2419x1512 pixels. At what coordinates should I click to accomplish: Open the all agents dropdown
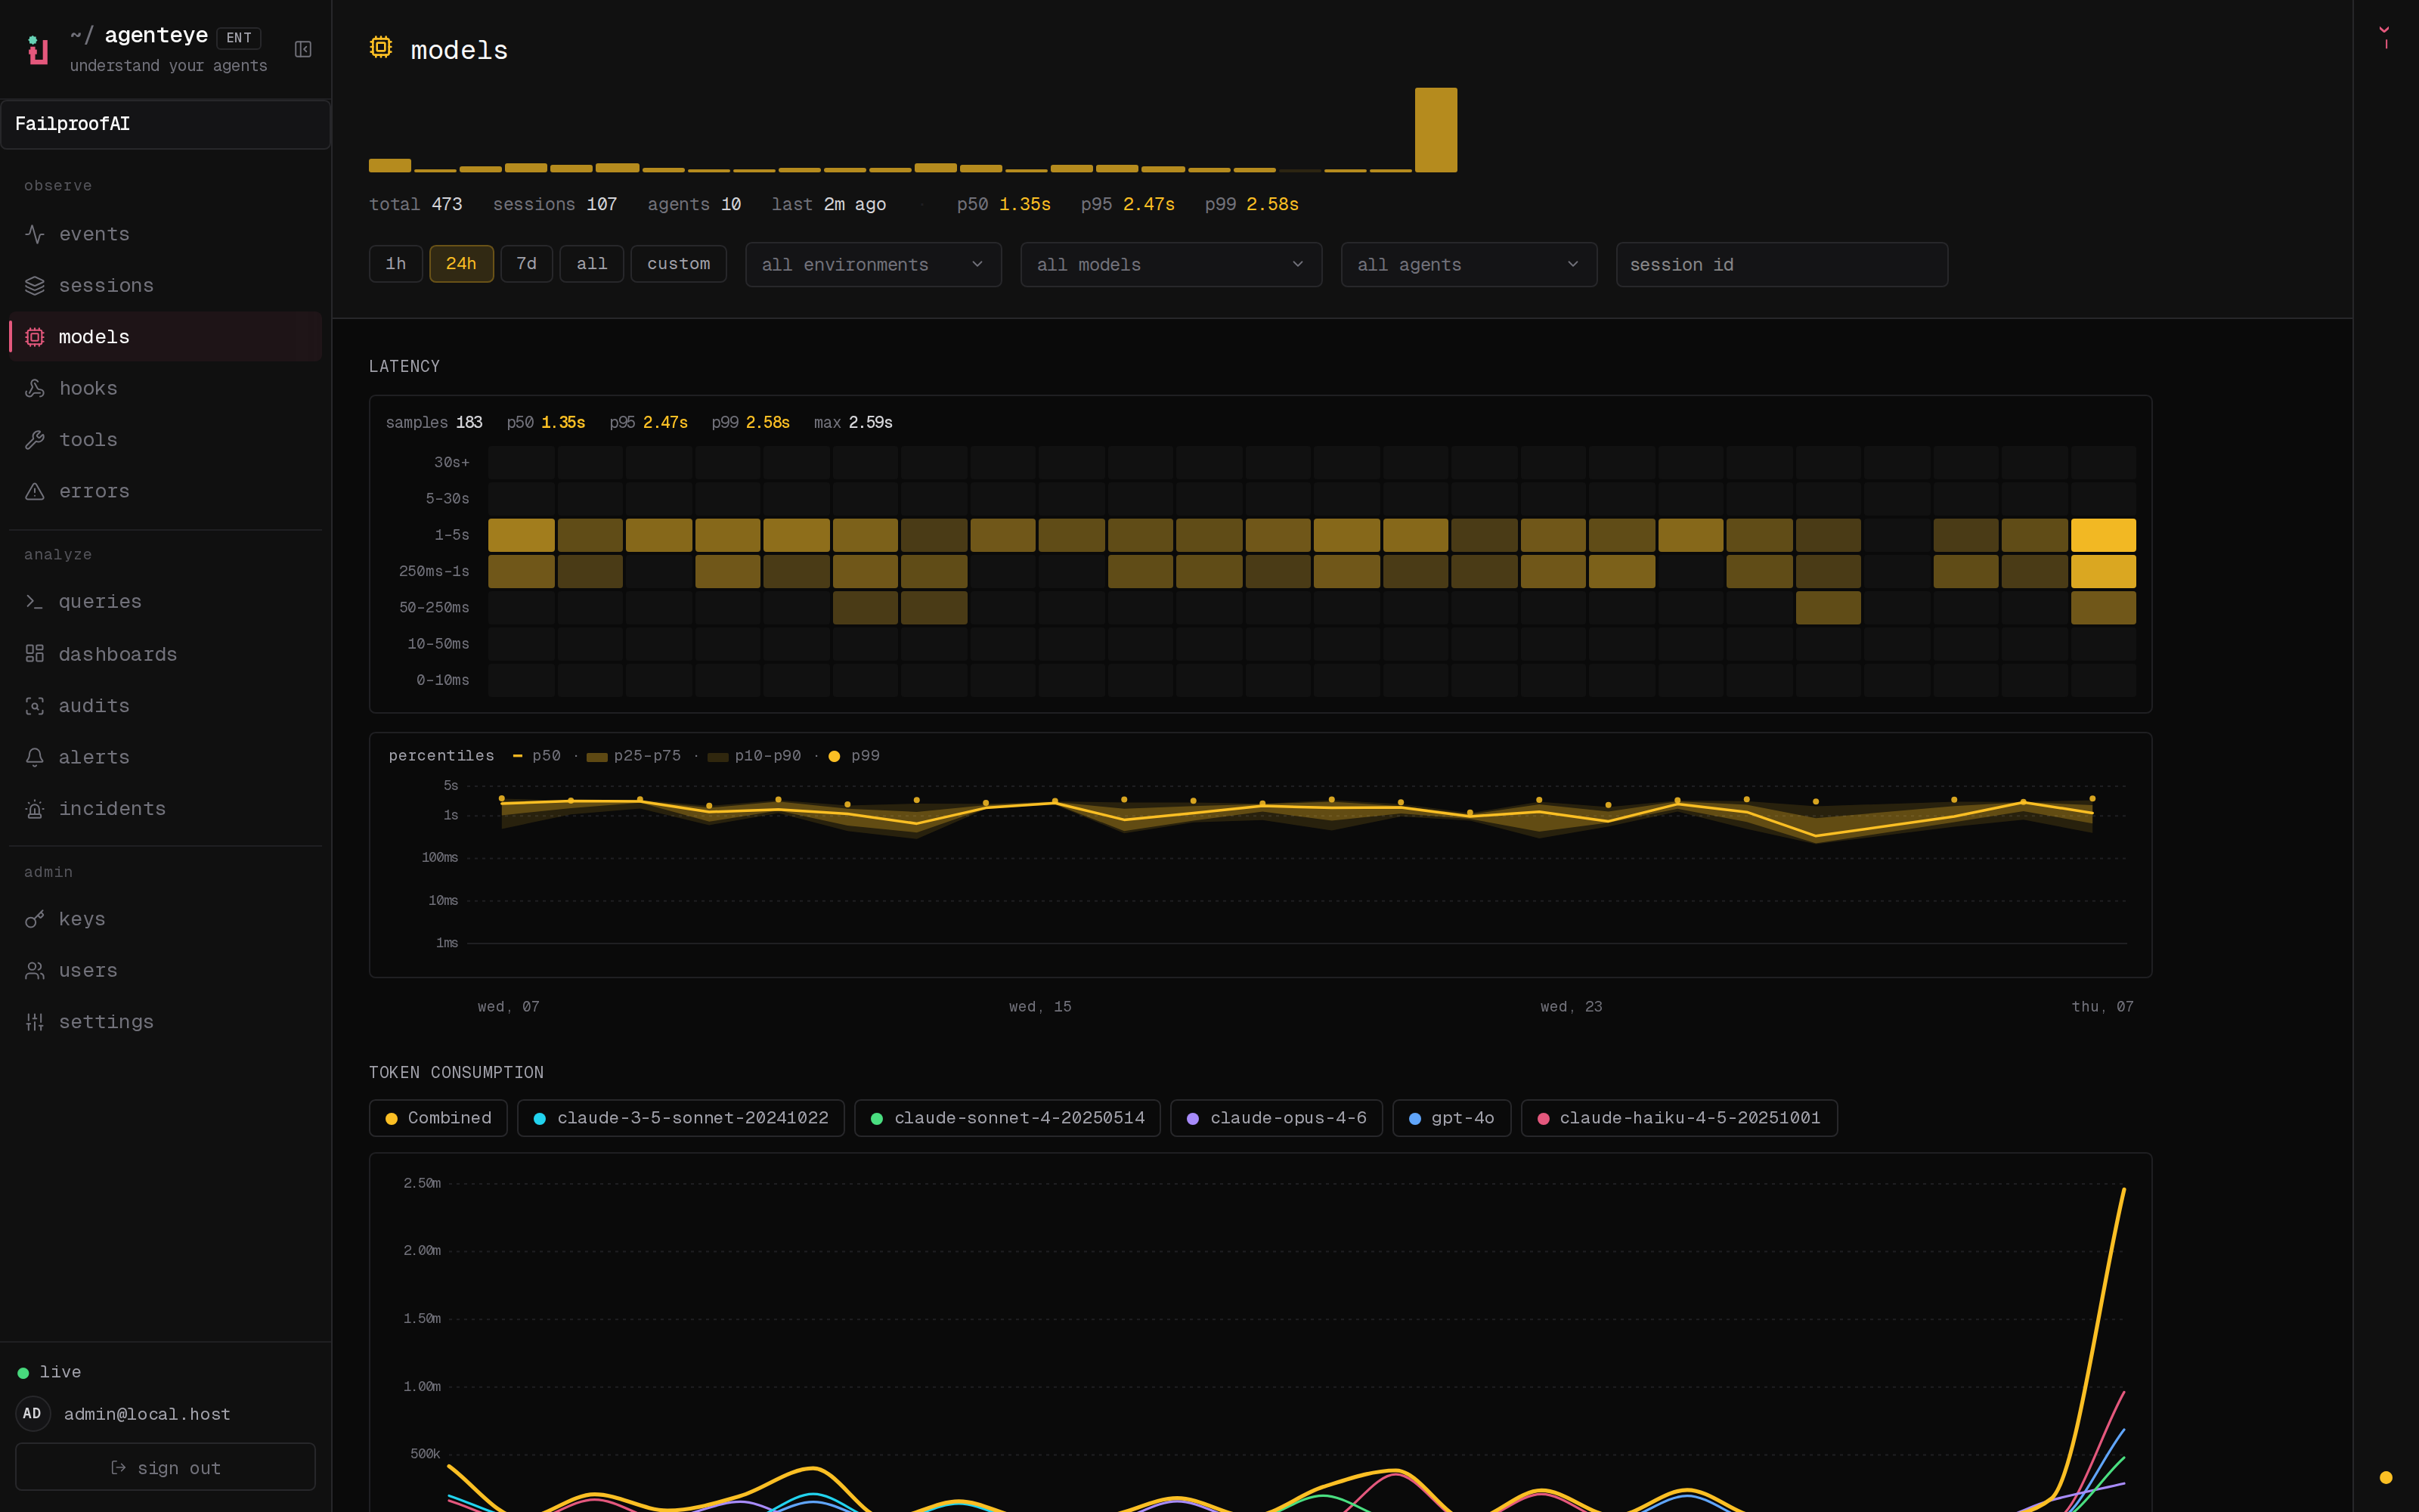tap(1470, 265)
